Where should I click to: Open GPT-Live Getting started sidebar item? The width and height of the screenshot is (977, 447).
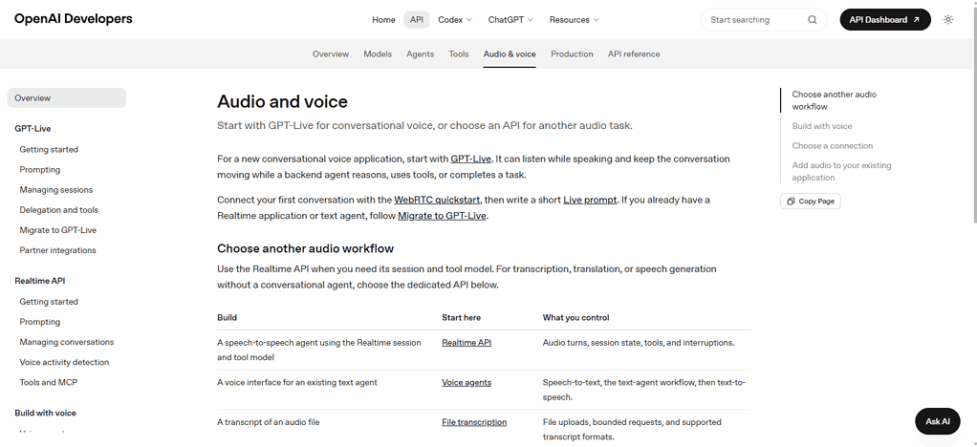pyautogui.click(x=49, y=149)
